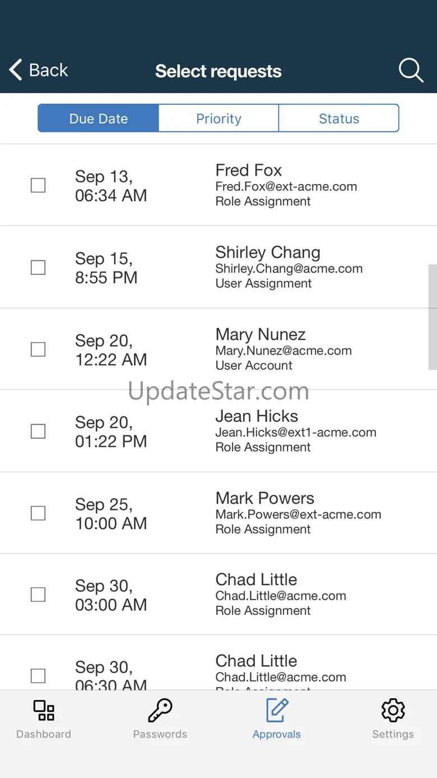
Task: Open the Passwords key icon
Action: coord(160,710)
